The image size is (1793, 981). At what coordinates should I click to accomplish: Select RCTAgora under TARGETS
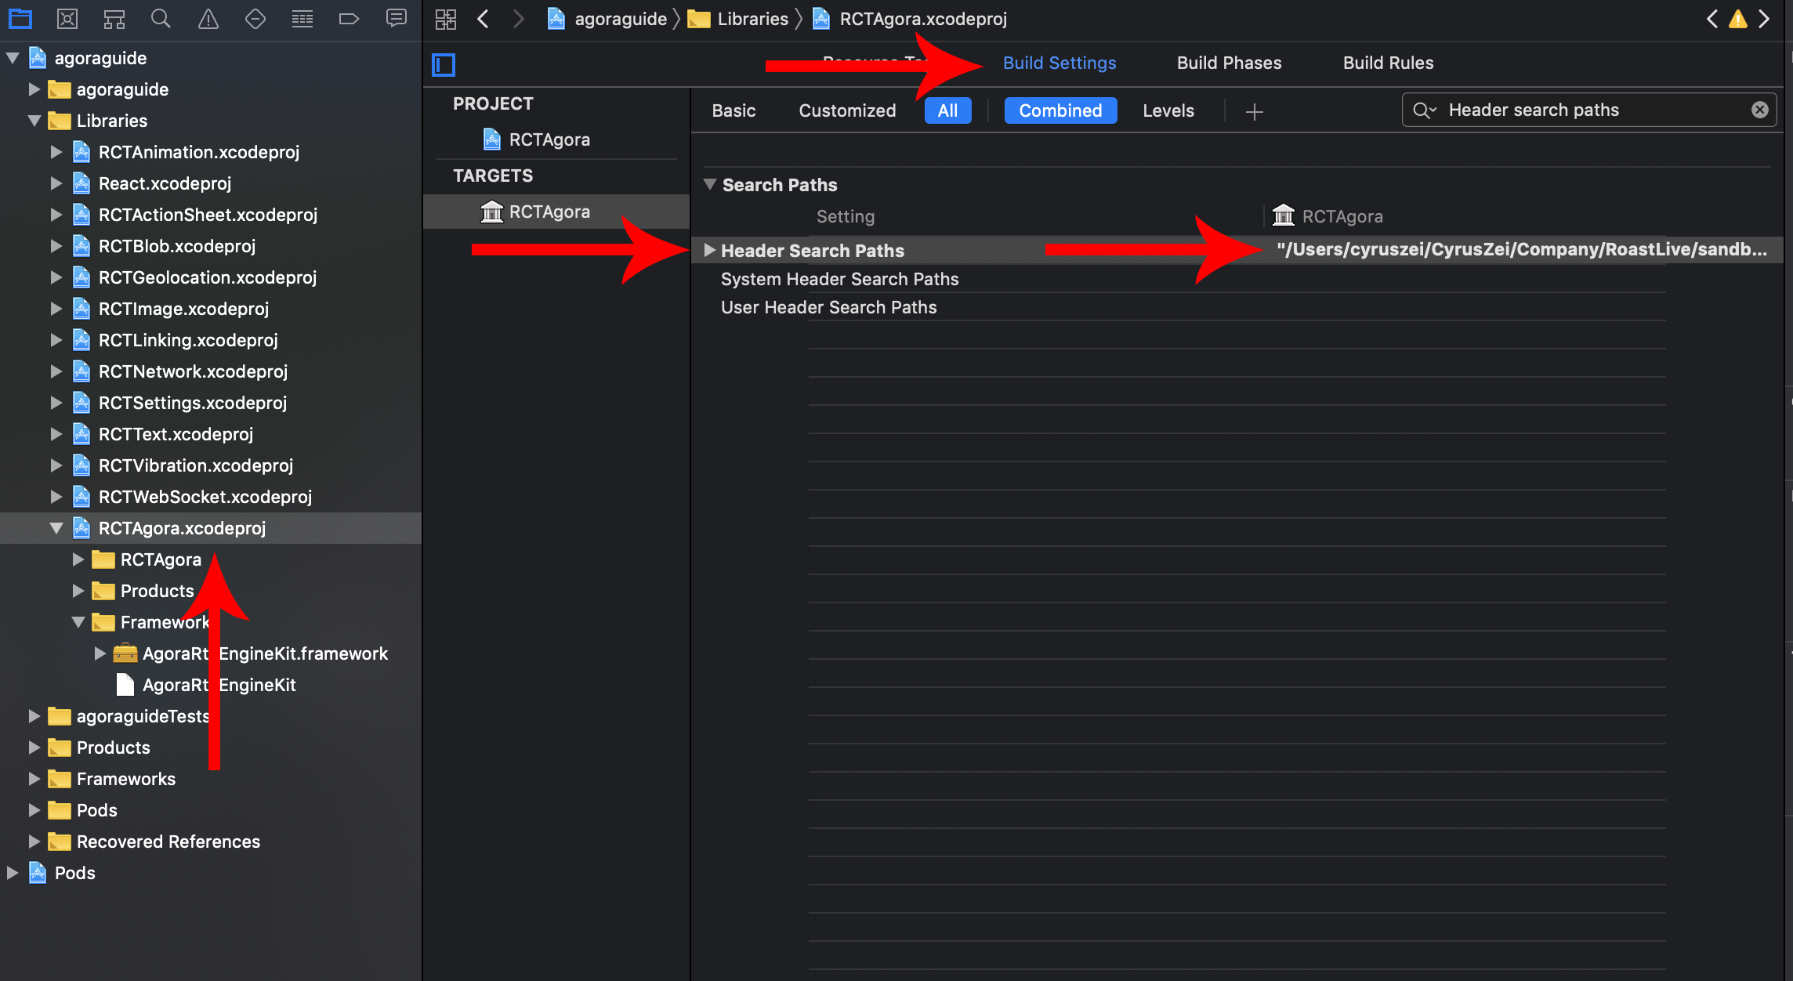tap(556, 212)
